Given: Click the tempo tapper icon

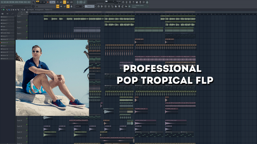Looking at the screenshot, I should (122, 6).
